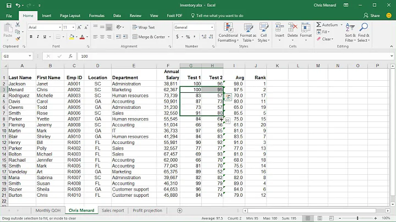Increase font size with the large A icon
The height and width of the screenshot is (222, 396).
(x=79, y=27)
